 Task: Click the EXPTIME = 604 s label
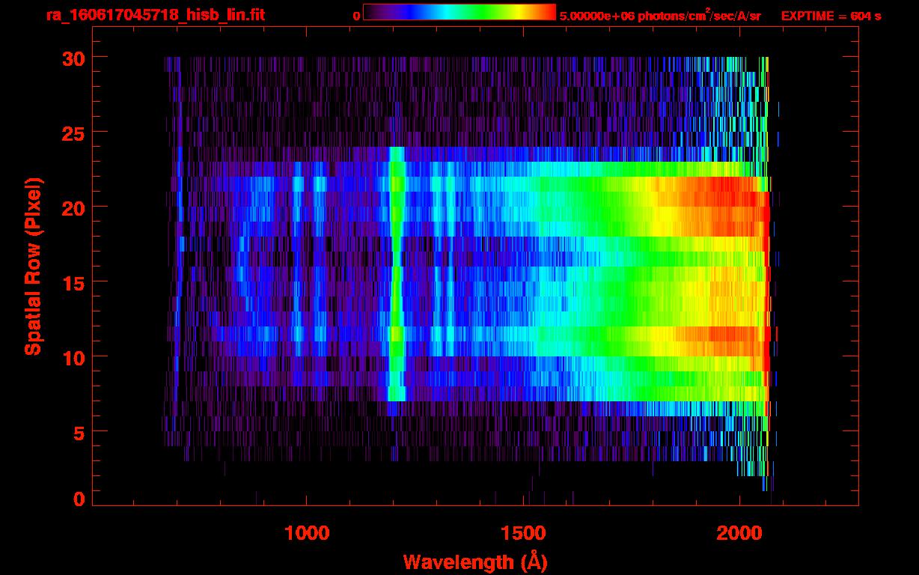point(831,16)
